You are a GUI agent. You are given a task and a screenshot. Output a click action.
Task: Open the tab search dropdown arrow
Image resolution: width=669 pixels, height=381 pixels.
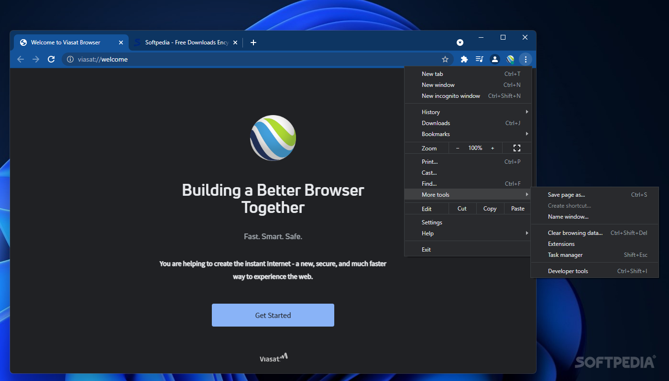[460, 42]
